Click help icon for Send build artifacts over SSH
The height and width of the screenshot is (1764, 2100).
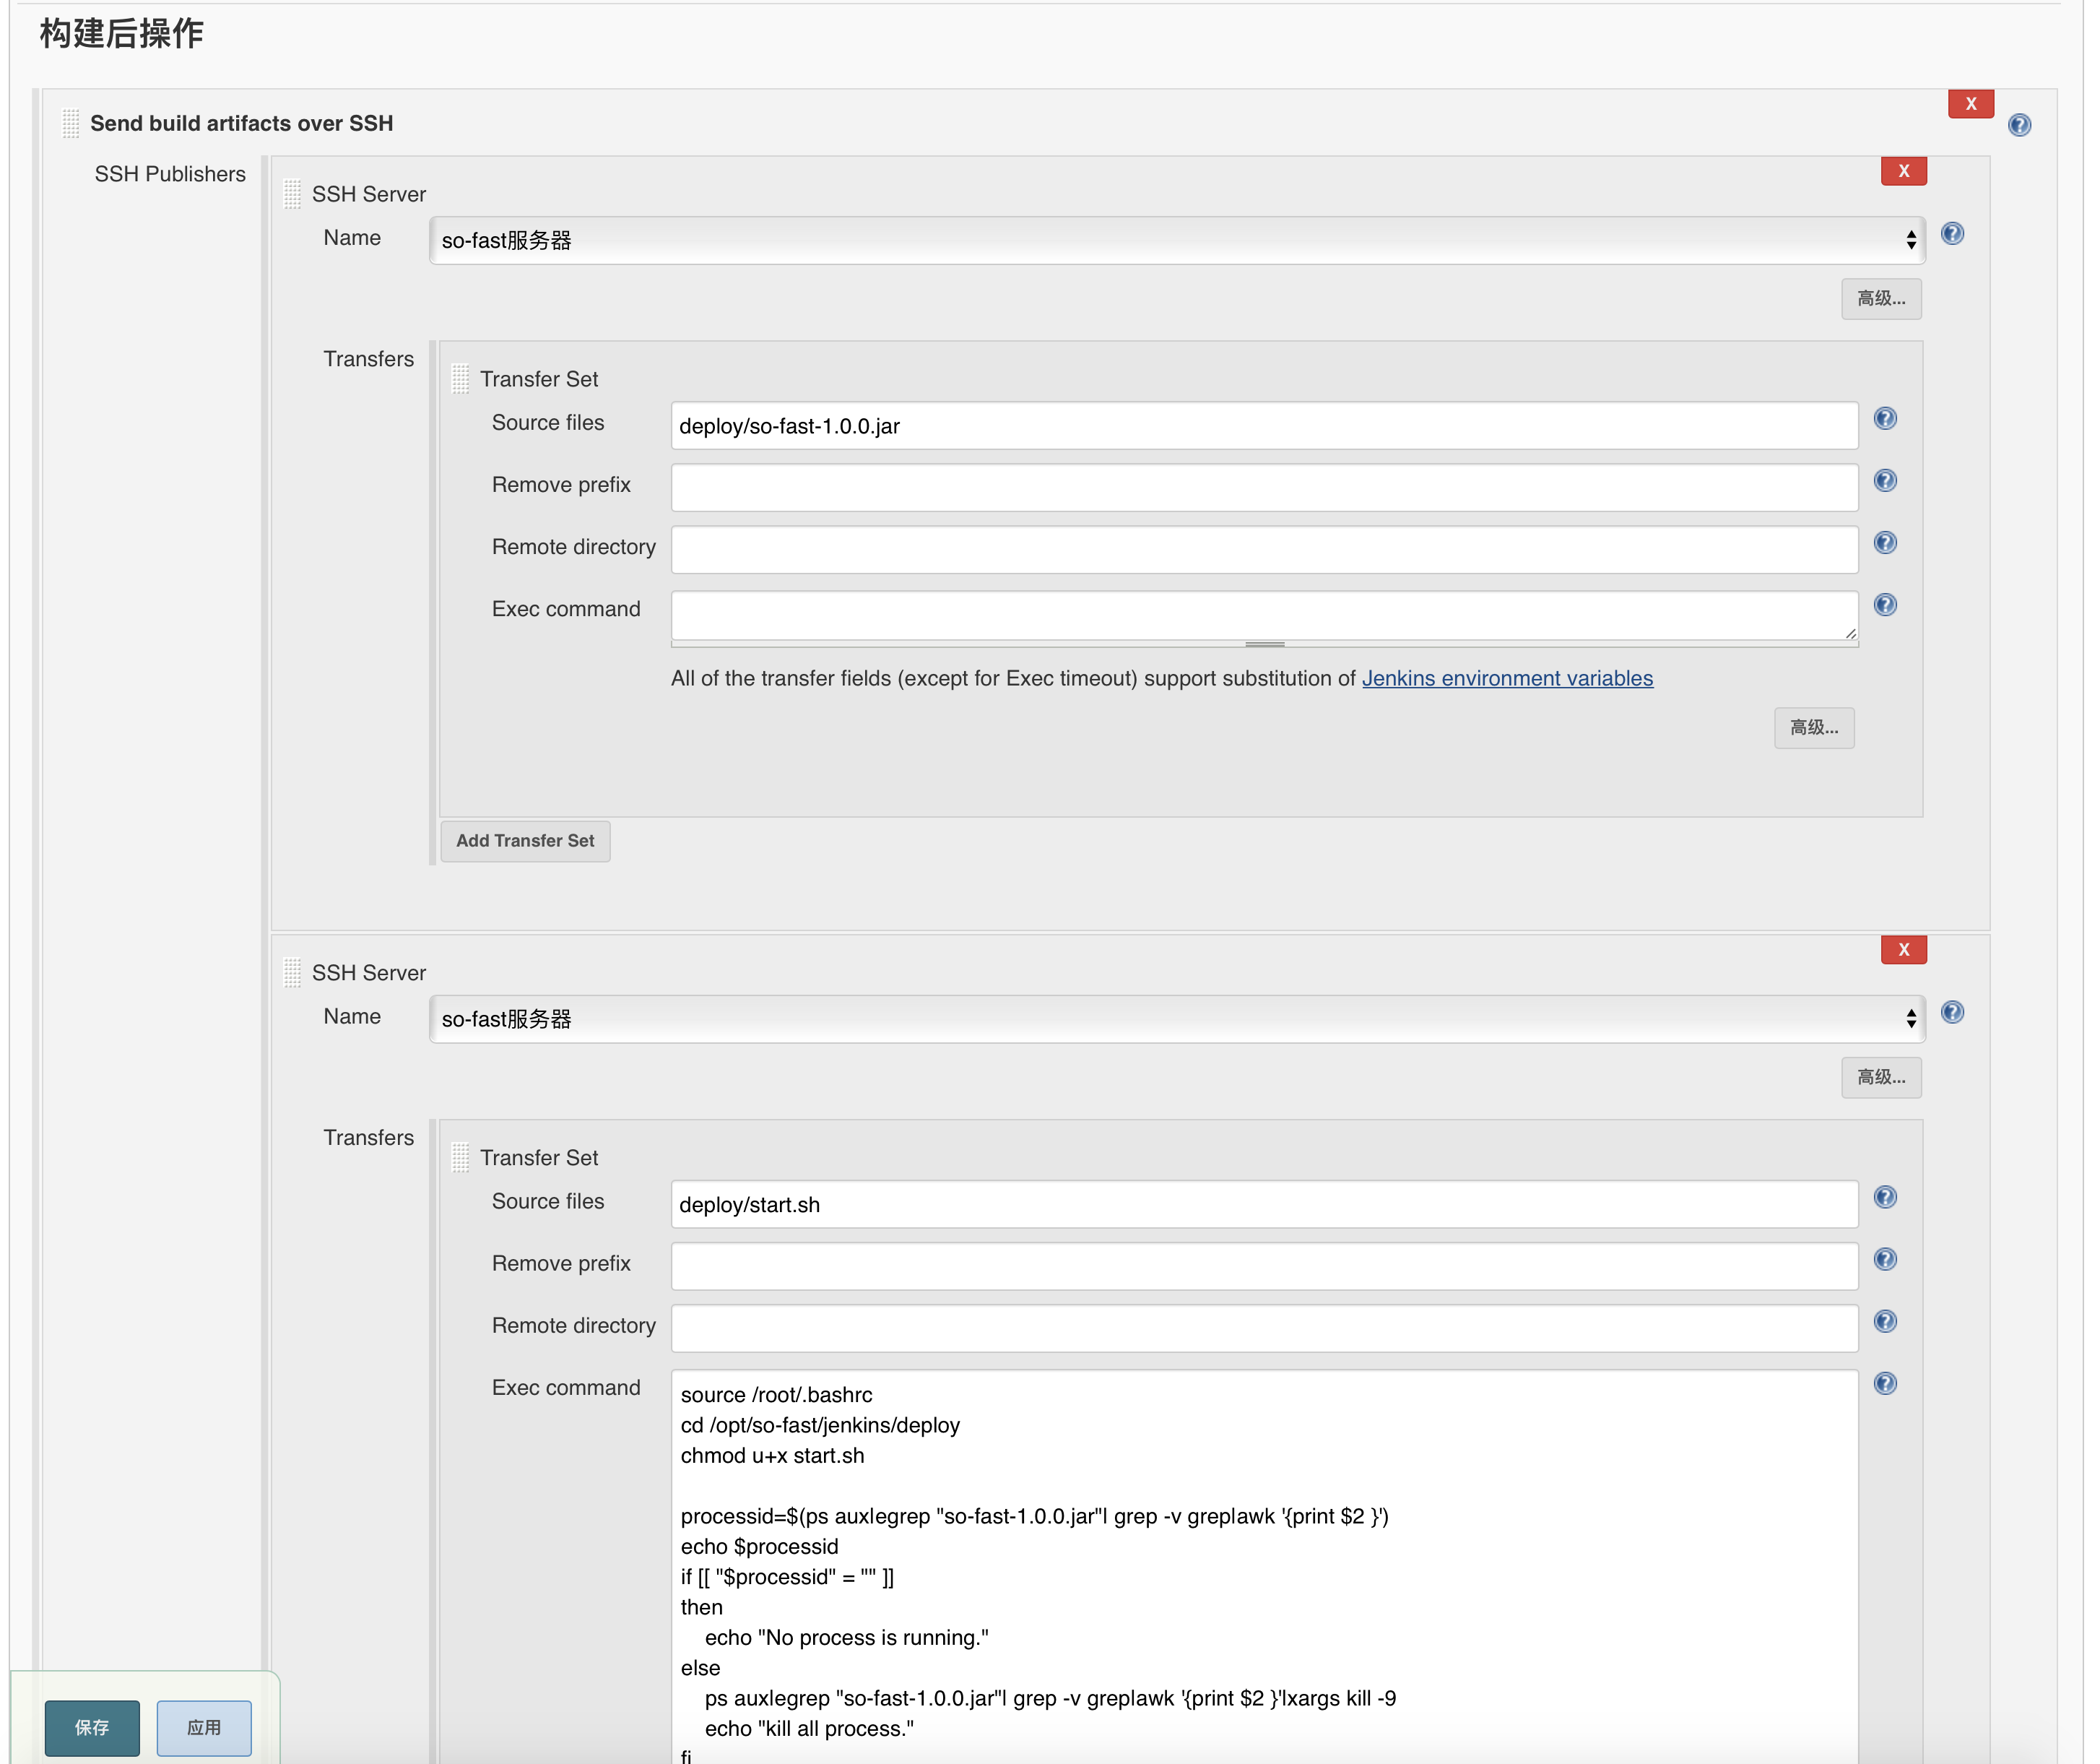point(2019,125)
